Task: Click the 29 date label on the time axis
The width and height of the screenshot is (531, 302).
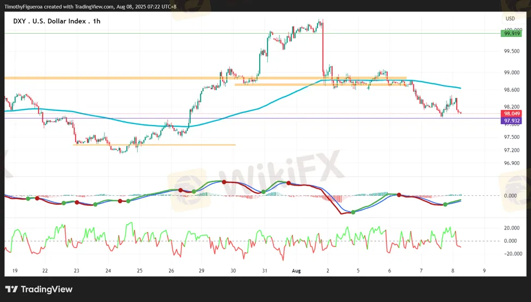Action: pyautogui.click(x=202, y=270)
